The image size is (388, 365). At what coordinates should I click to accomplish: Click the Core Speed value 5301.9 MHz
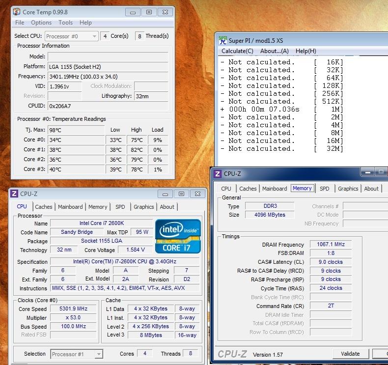[73, 309]
